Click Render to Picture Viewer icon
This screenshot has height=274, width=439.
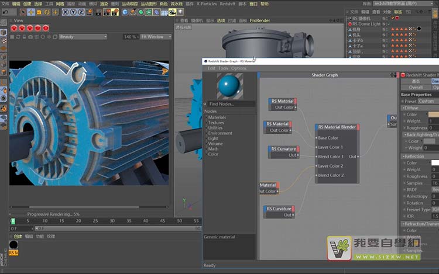coord(107,12)
